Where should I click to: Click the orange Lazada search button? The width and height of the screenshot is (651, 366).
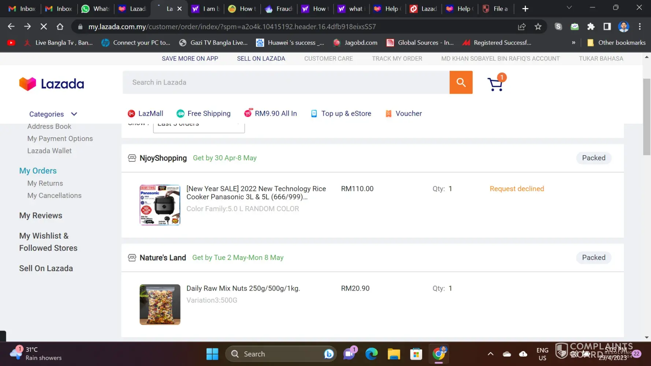pyautogui.click(x=461, y=82)
